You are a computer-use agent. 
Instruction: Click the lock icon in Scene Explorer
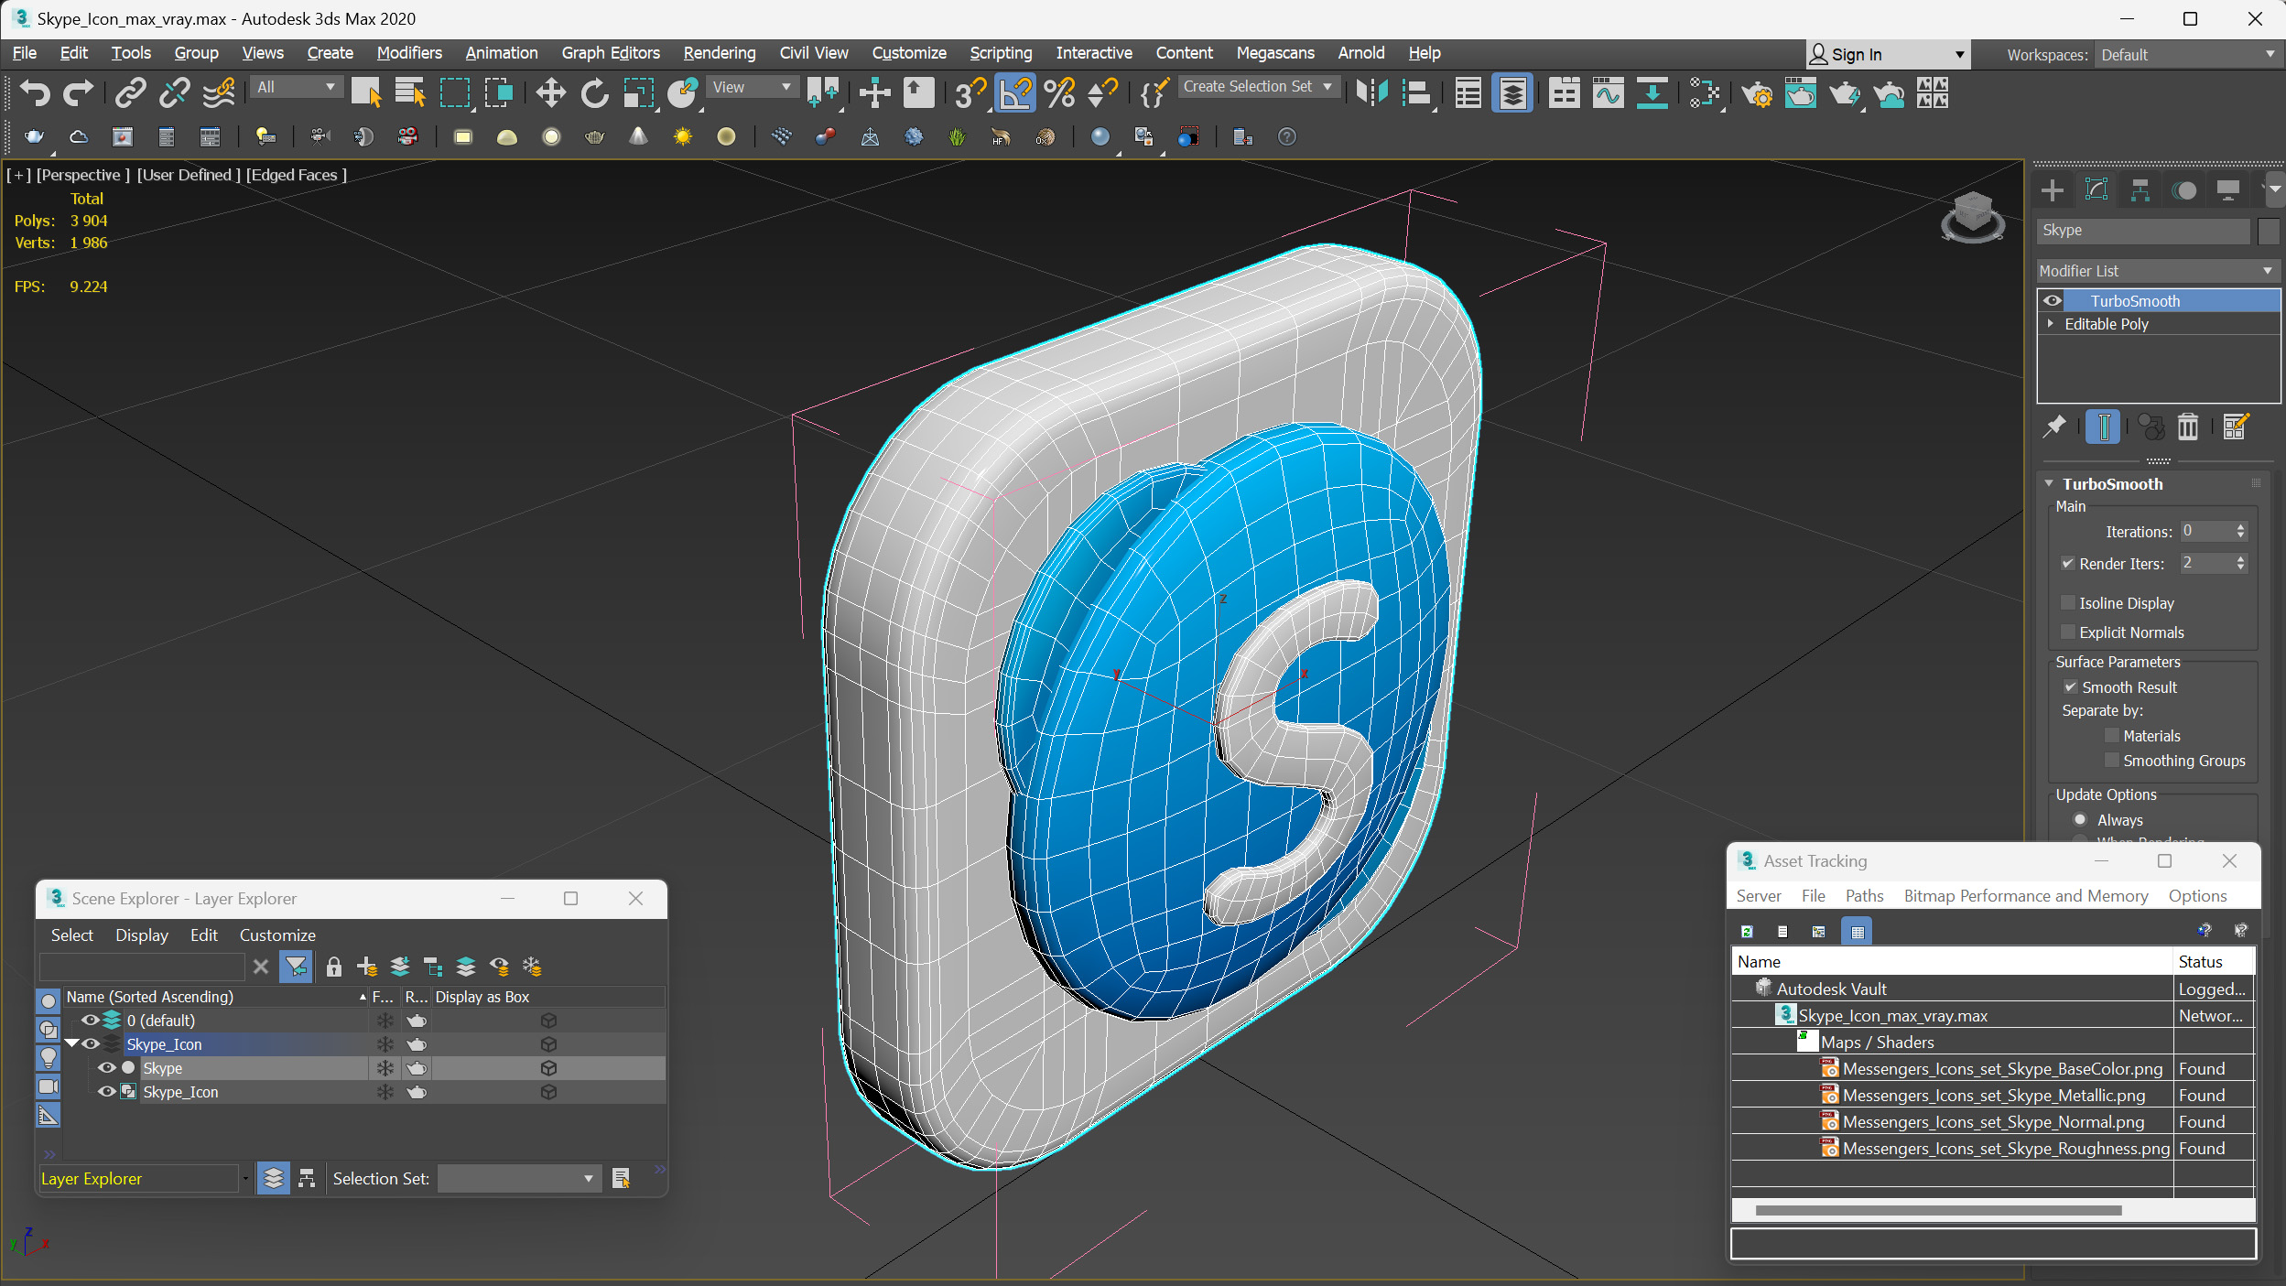[334, 967]
